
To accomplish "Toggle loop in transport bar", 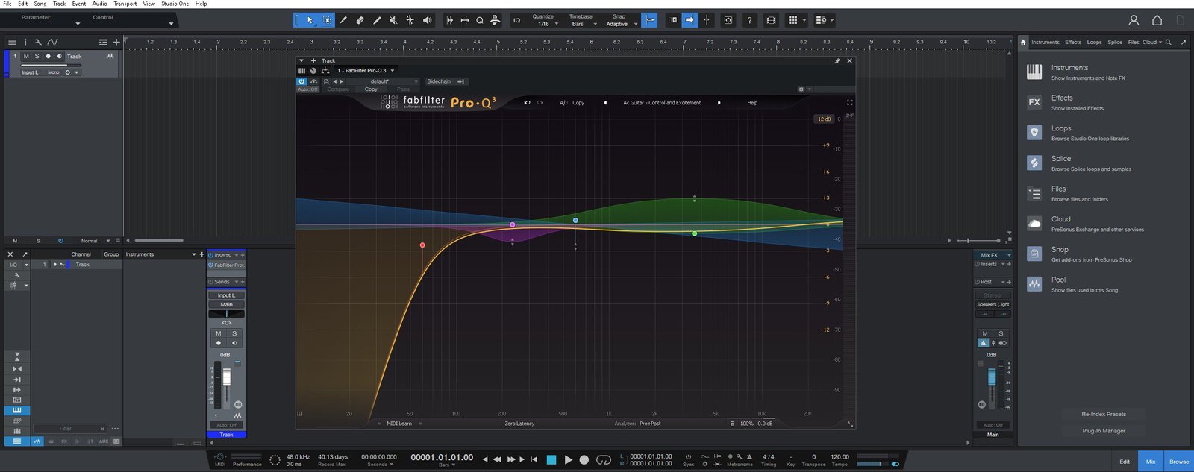I will tap(604, 459).
